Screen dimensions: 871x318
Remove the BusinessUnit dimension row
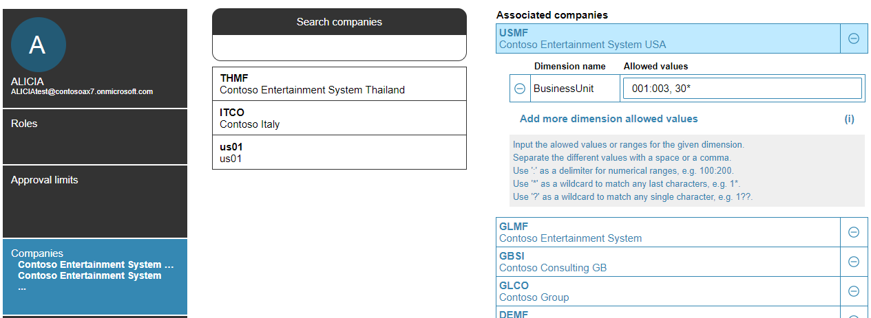tap(520, 89)
